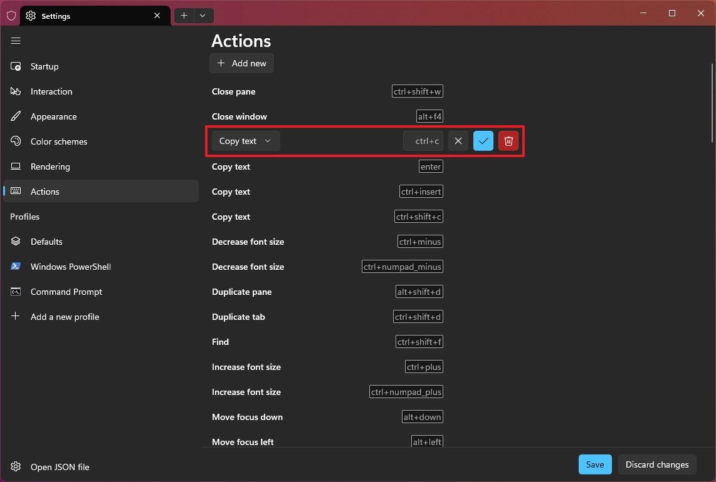Confirm the Copy text edit with the checkmark
The height and width of the screenshot is (482, 716).
click(x=483, y=141)
